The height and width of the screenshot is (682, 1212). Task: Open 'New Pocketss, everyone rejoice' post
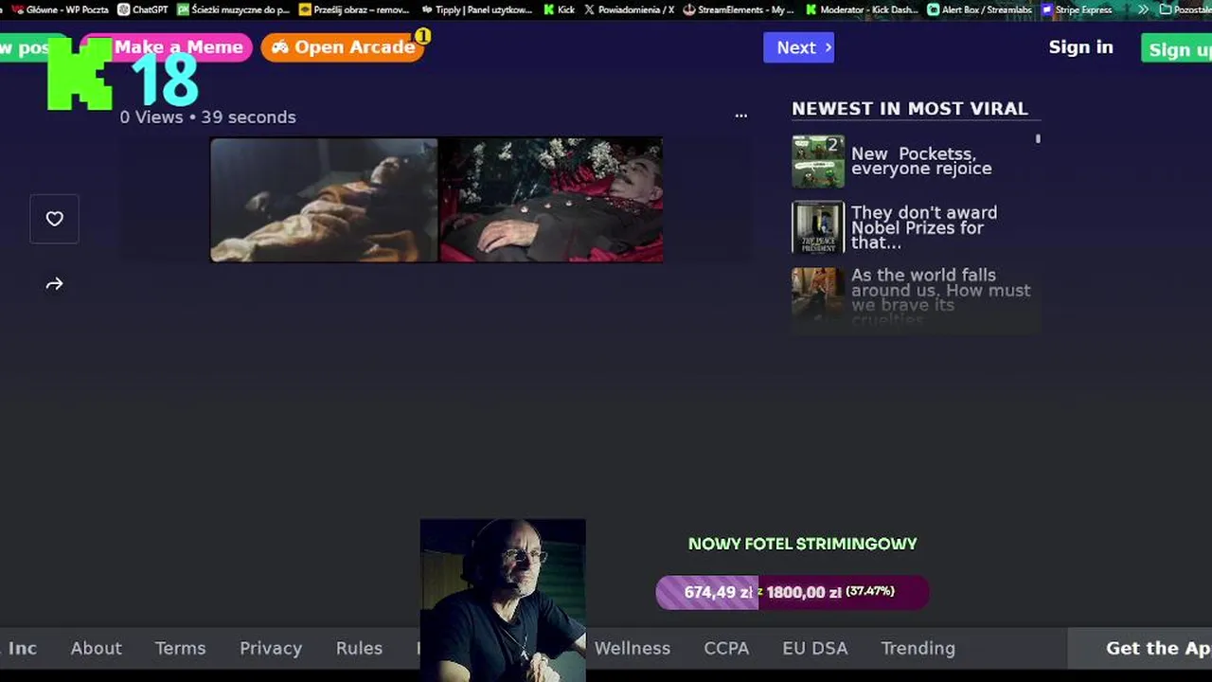921,161
